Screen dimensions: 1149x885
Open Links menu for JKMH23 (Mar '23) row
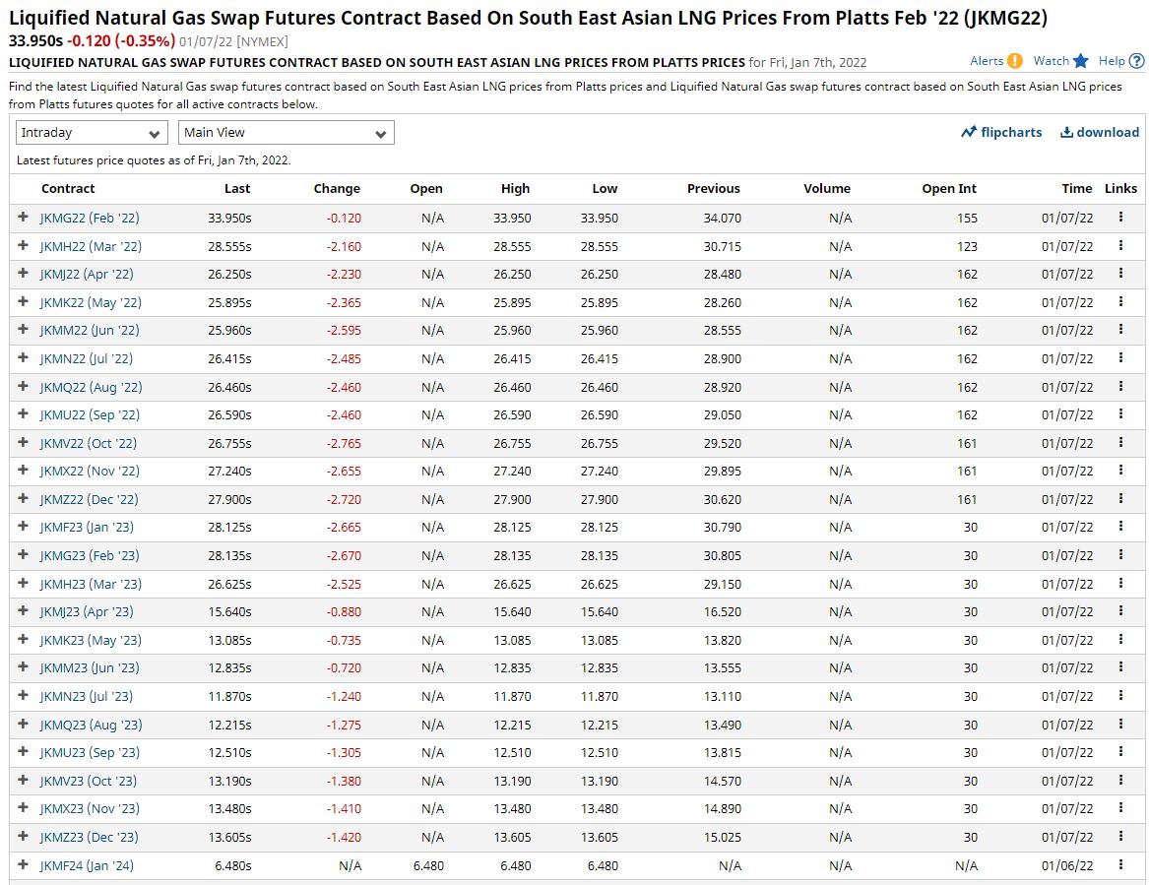click(x=1120, y=583)
